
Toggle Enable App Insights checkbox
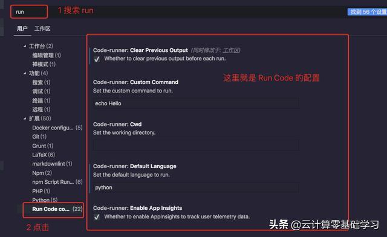[97, 217]
